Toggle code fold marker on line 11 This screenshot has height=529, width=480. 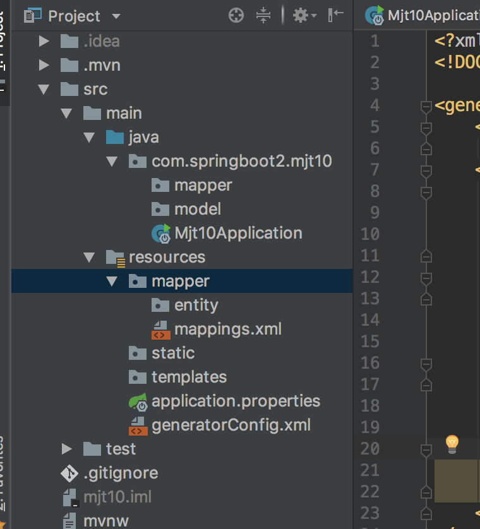[x=426, y=256]
